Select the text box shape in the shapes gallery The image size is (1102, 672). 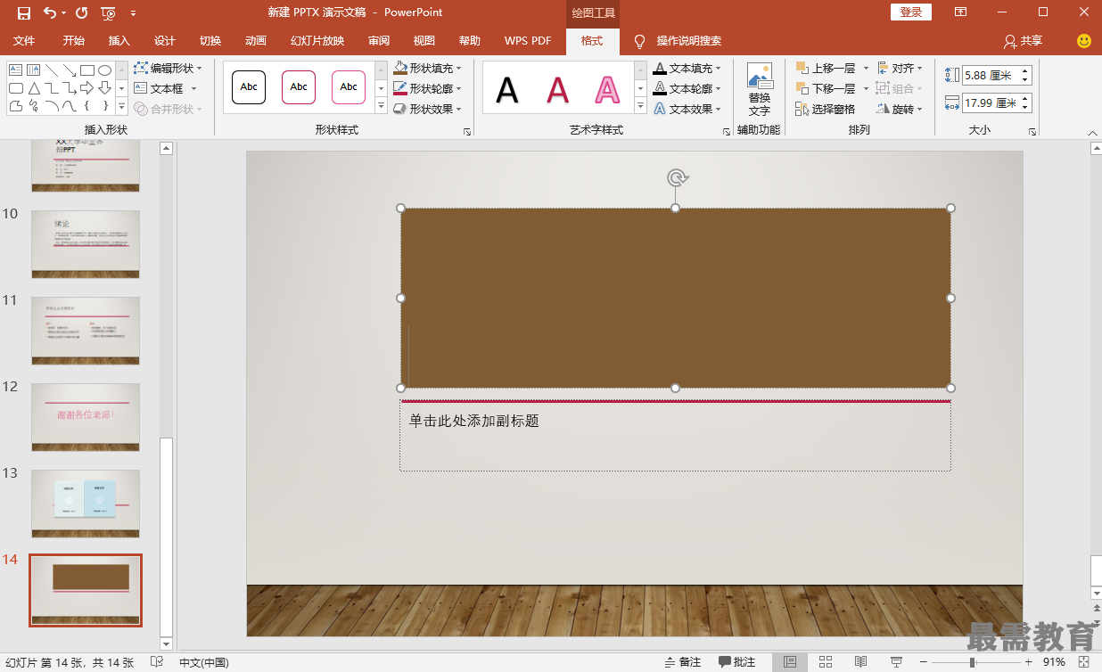click(16, 70)
